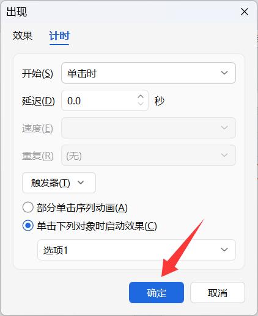Select 部分单击序列动画 radio option
Viewport: 258px width, 316px height.
pyautogui.click(x=28, y=207)
